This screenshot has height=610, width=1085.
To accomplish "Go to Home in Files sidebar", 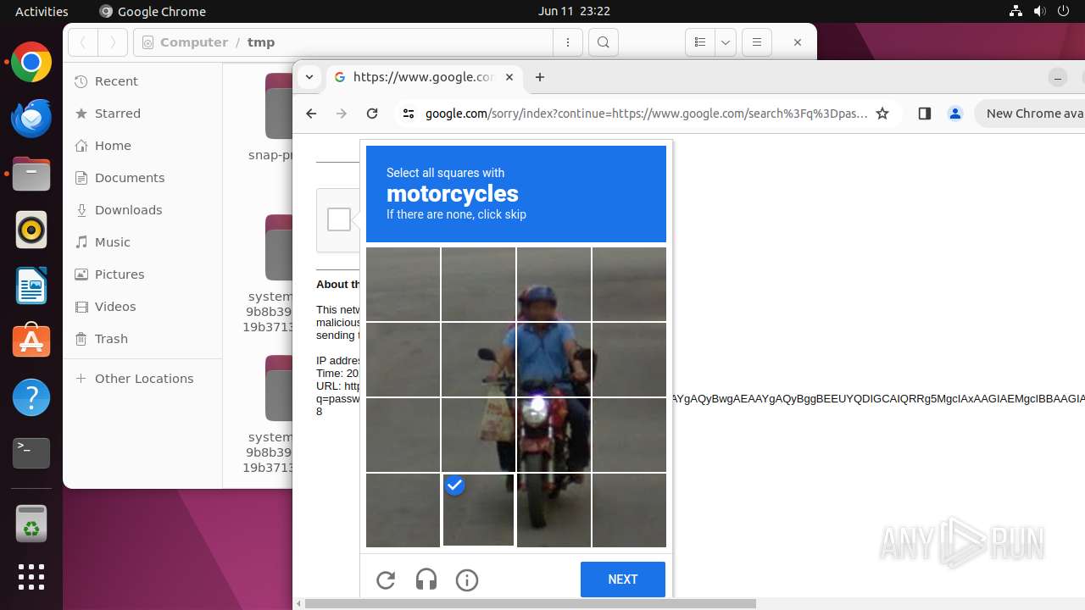I will [142, 146].
